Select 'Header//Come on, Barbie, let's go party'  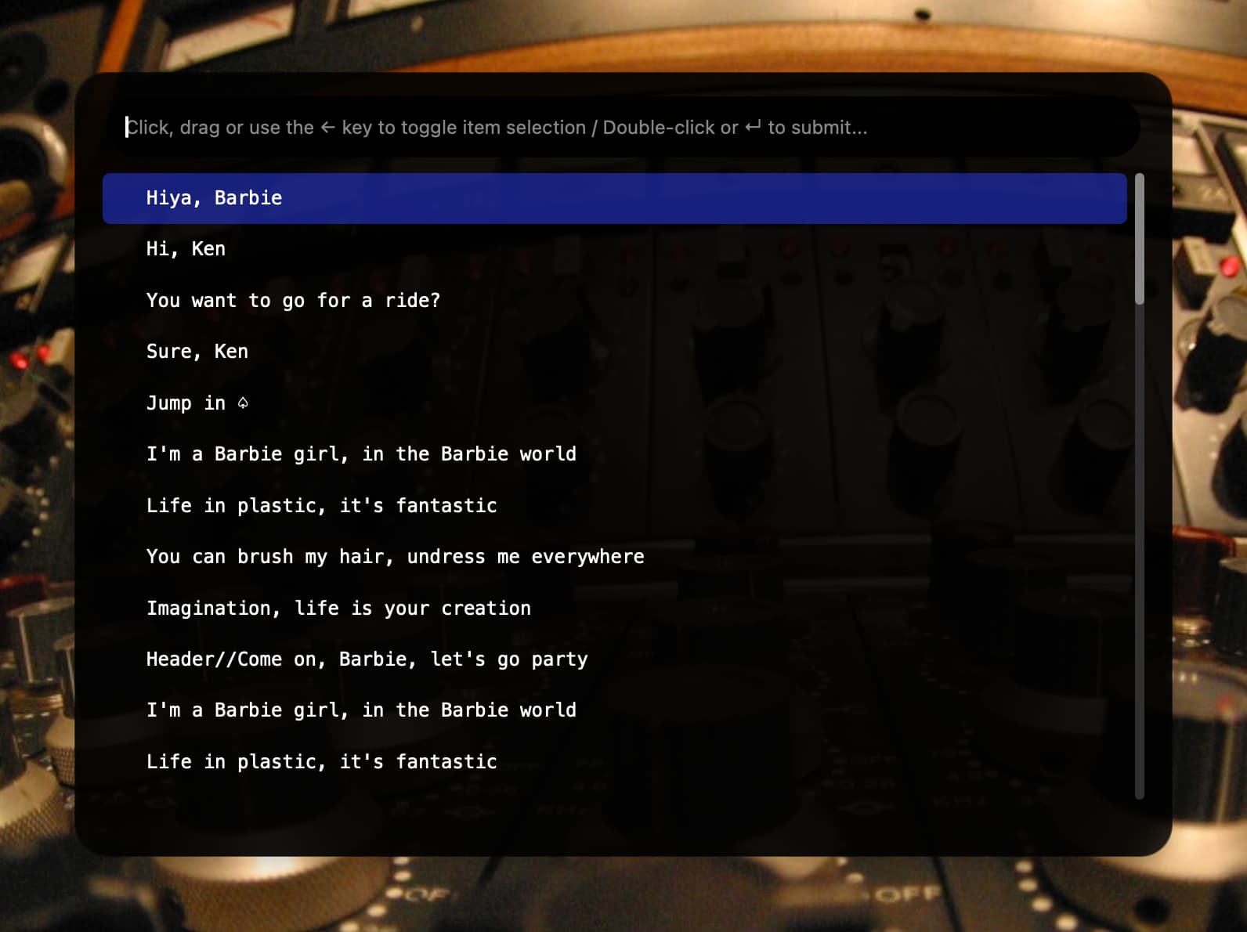(614, 659)
